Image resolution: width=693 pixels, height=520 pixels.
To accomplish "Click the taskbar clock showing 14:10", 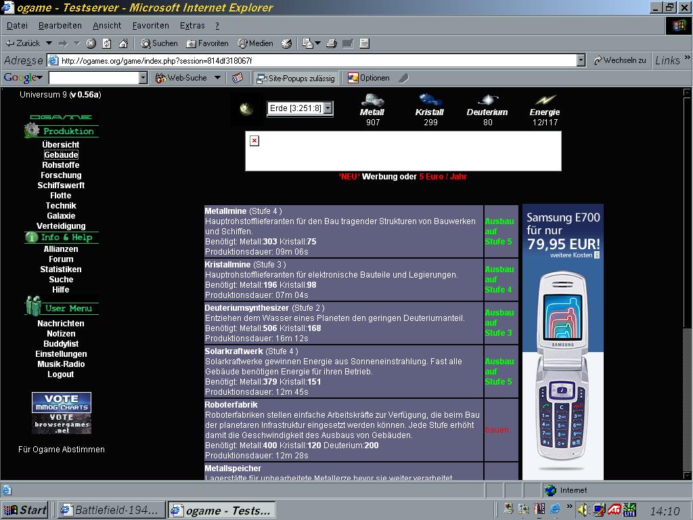I will pyautogui.click(x=665, y=512).
